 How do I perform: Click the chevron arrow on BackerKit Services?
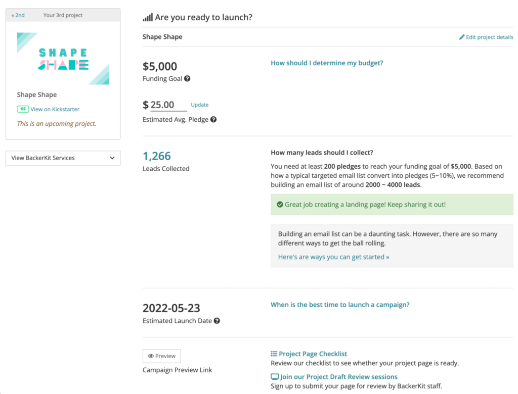[x=112, y=158]
